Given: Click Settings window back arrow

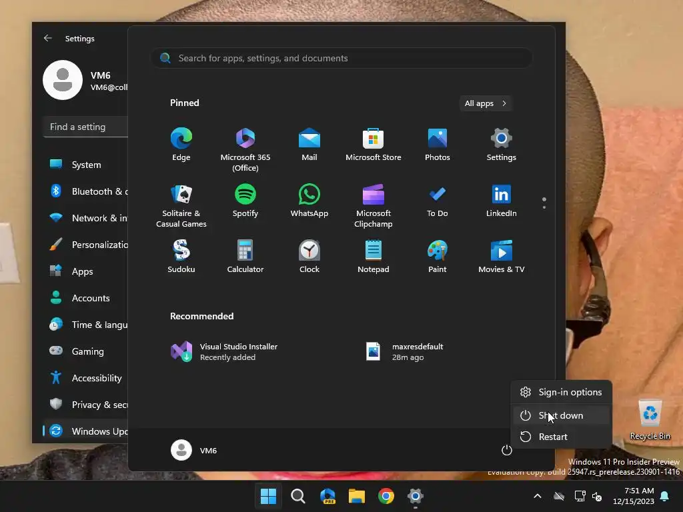Looking at the screenshot, I should click(x=48, y=38).
